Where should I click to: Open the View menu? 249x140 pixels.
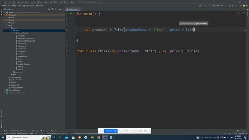pyautogui.click(x=14, y=2)
